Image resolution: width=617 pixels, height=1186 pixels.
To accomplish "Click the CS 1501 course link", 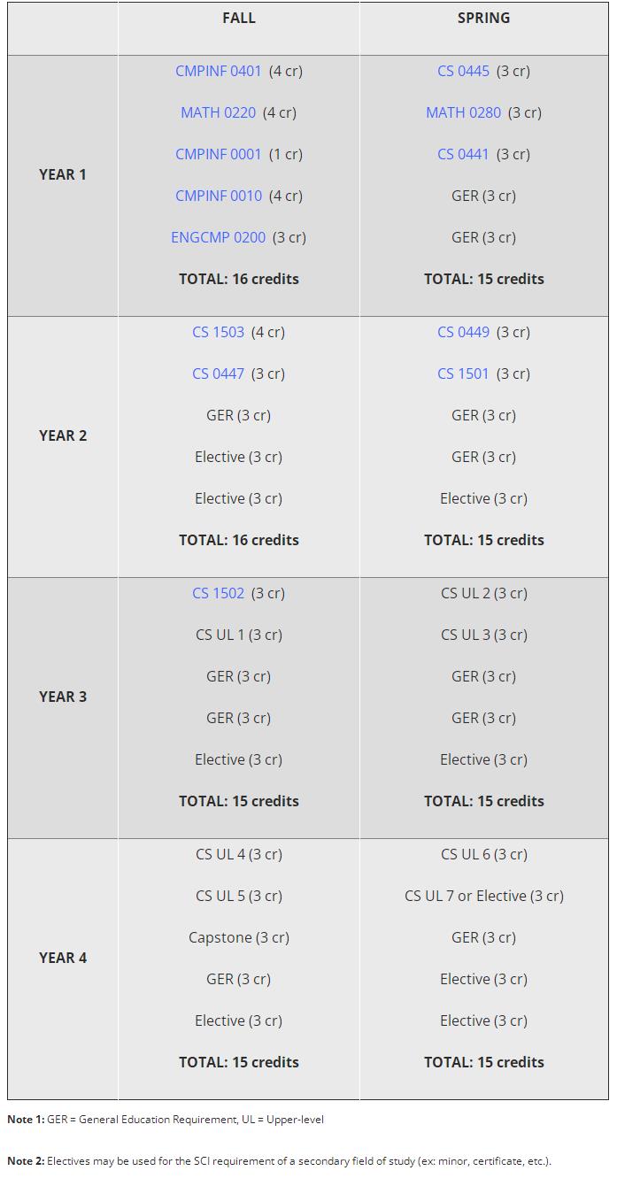I will pyautogui.click(x=463, y=374).
